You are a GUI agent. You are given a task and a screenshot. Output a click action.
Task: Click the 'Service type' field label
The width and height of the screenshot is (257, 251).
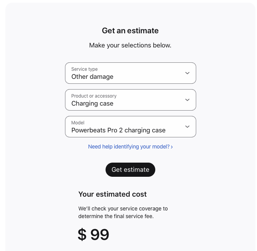(85, 69)
